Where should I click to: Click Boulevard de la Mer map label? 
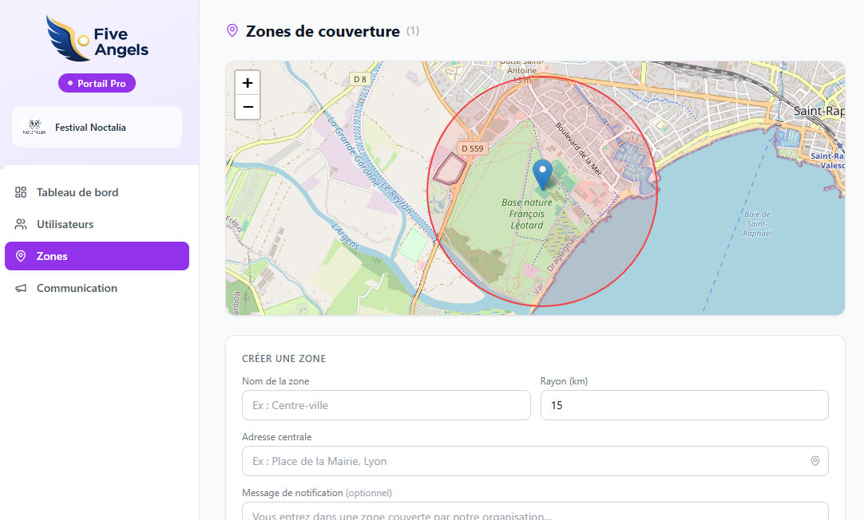579,148
